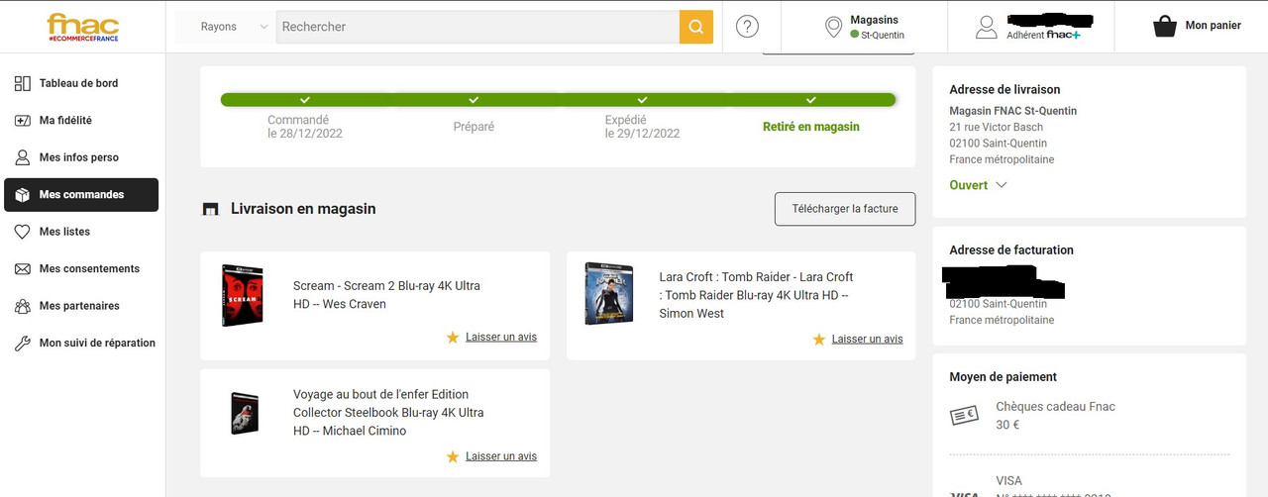Viewport: 1268px width, 497px height.
Task: Click the Voyage au bout de l'enfer title
Action: [388, 413]
